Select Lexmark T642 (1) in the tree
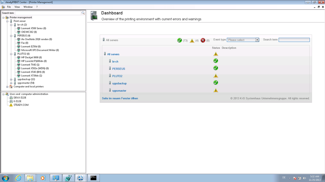Screen dimensions: 325x182 coord(30,65)
